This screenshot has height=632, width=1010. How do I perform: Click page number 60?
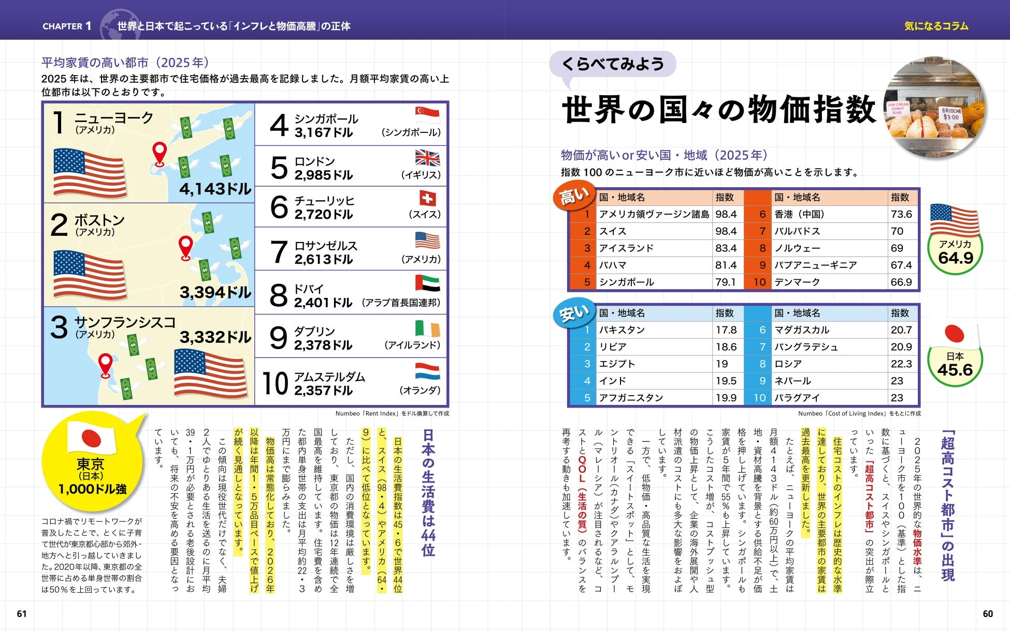point(988,614)
